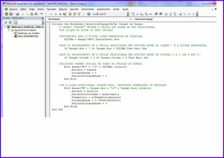Collapse the Microsoft Excel Objetos folder

(x=9, y=30)
